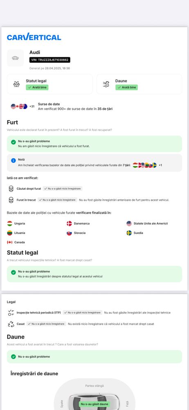Open the +31 data sources flags
Screen dimensions: 189x410
(22, 107)
